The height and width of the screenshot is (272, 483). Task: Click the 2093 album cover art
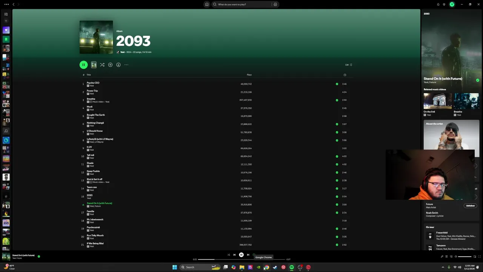point(96,37)
